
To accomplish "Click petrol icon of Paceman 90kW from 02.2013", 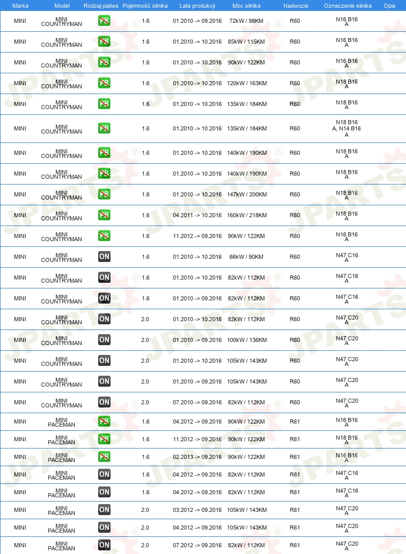I will 104,457.
